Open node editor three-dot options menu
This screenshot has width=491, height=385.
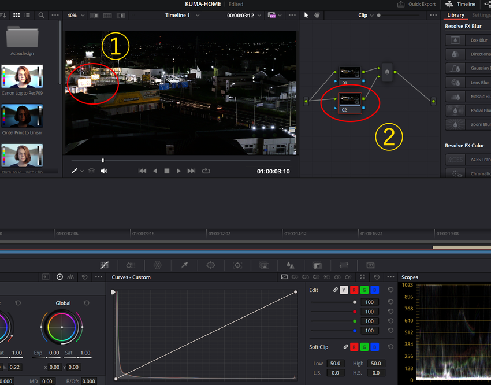tap(433, 15)
